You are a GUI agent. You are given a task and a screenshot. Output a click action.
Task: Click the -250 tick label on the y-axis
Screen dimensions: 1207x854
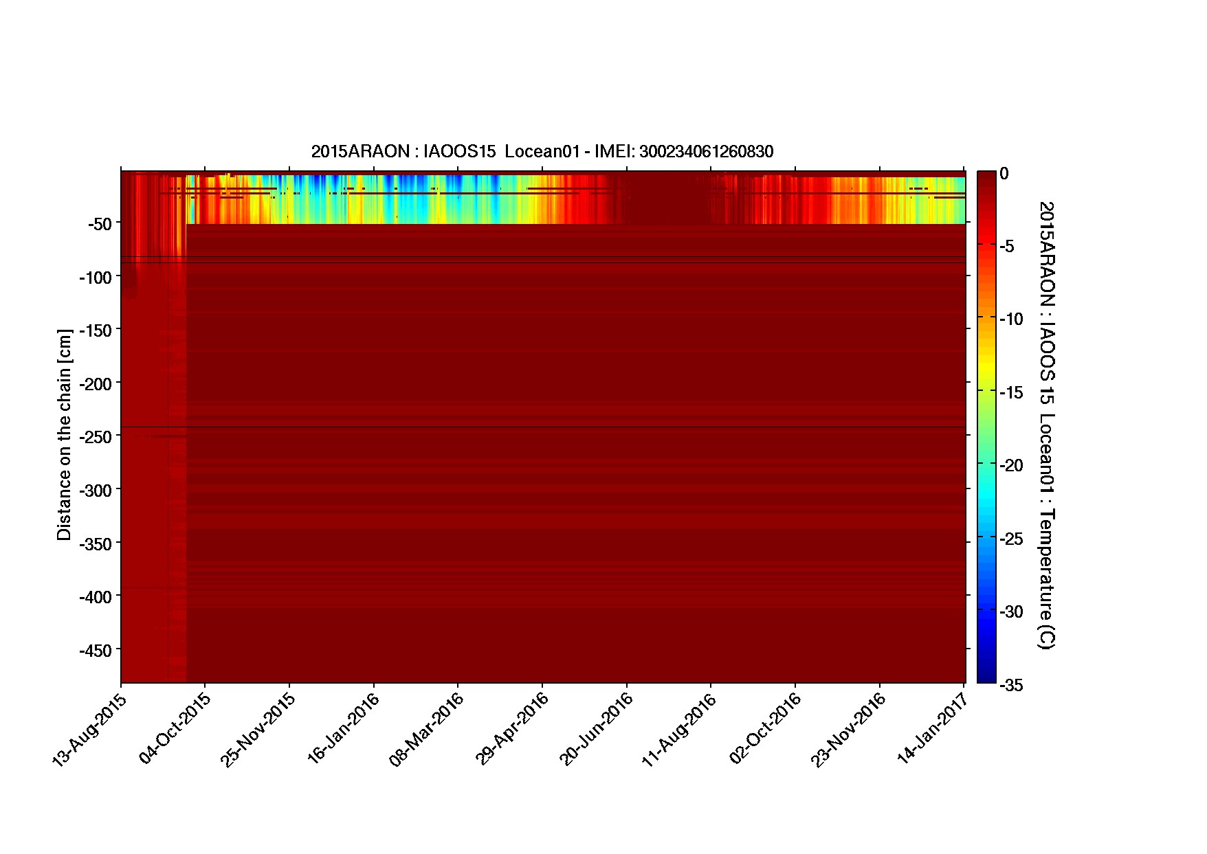(x=95, y=437)
